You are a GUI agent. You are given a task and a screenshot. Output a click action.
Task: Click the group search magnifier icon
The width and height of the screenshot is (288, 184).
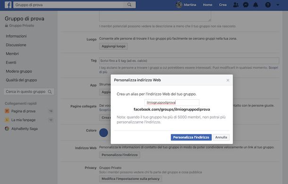pyautogui.click(x=50, y=92)
